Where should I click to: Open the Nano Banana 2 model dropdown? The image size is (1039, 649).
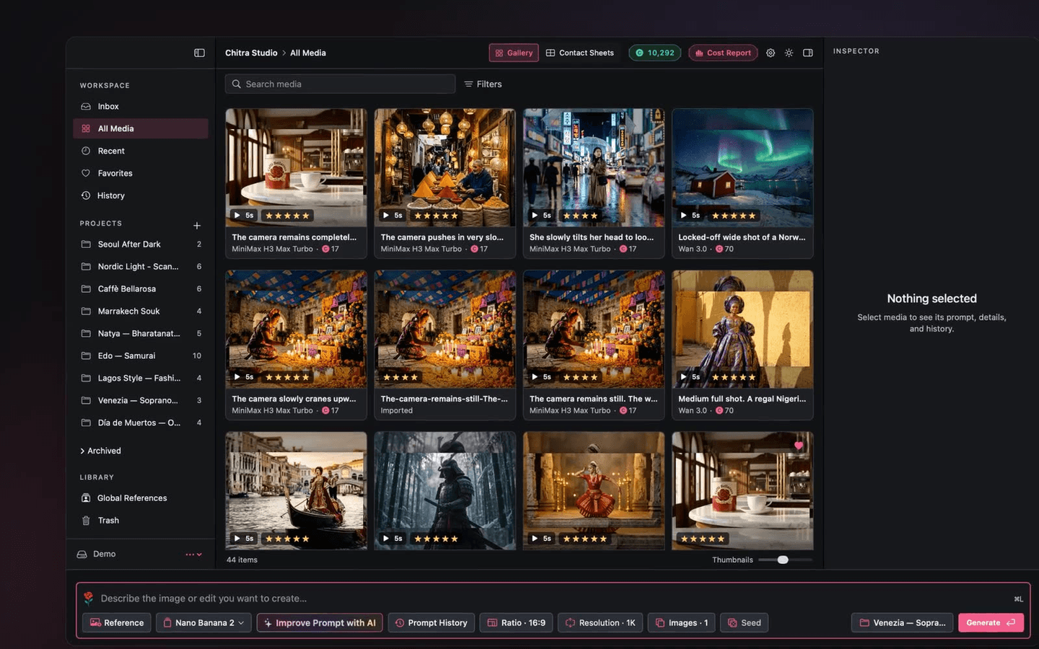tap(203, 623)
